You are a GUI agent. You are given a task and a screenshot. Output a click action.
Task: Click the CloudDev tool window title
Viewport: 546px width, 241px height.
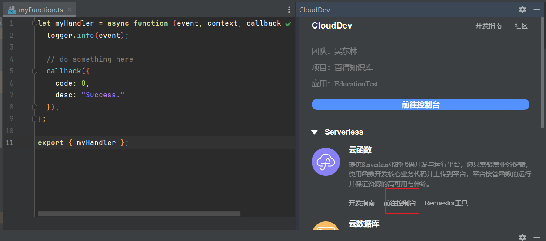tap(314, 10)
